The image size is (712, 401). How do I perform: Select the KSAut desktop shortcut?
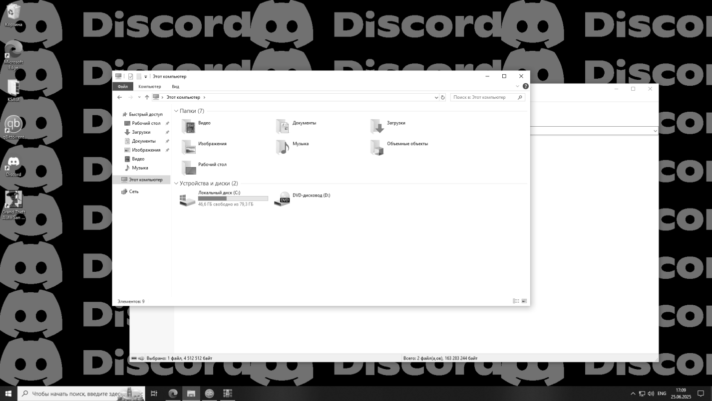coord(13,90)
